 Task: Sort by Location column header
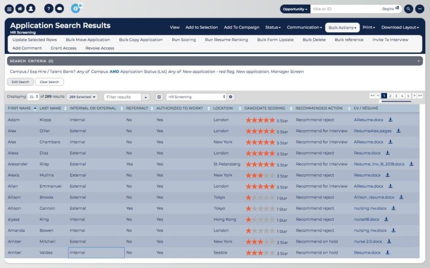click(223, 108)
